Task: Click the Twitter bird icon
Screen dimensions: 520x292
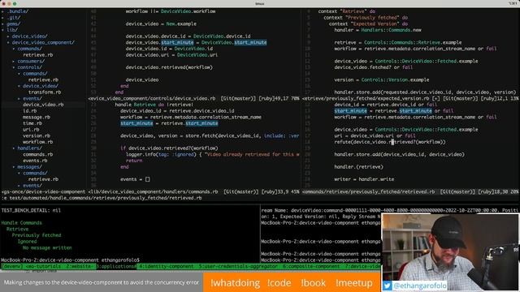Action: coord(387,286)
